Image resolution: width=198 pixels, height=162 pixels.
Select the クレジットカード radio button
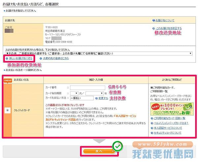click(7, 110)
